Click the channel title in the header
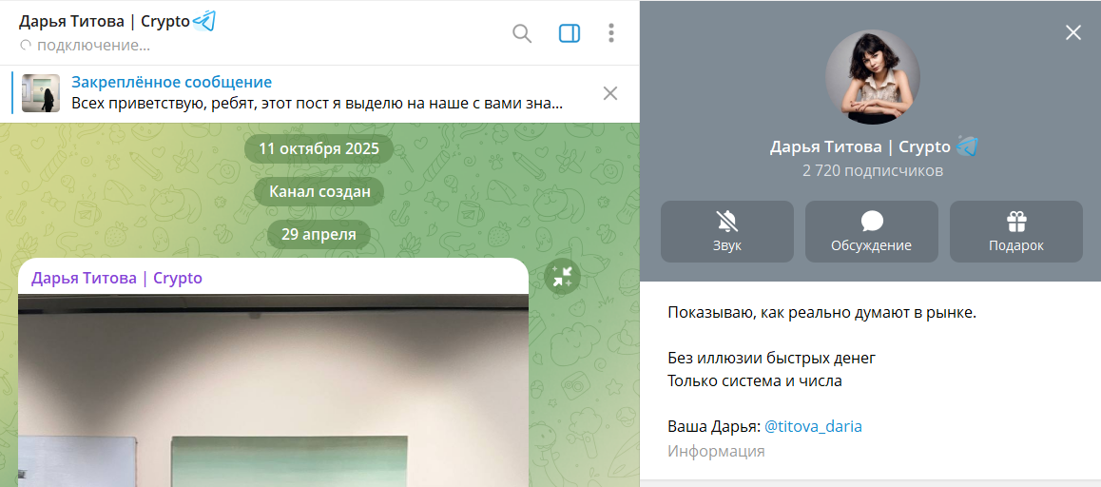The image size is (1101, 487). click(104, 21)
